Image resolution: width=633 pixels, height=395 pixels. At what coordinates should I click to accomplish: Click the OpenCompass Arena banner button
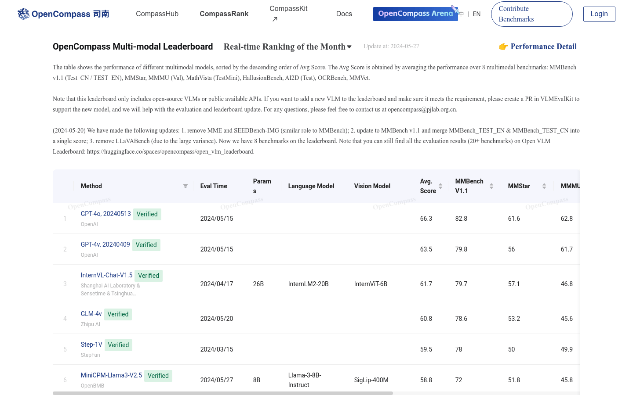click(415, 14)
